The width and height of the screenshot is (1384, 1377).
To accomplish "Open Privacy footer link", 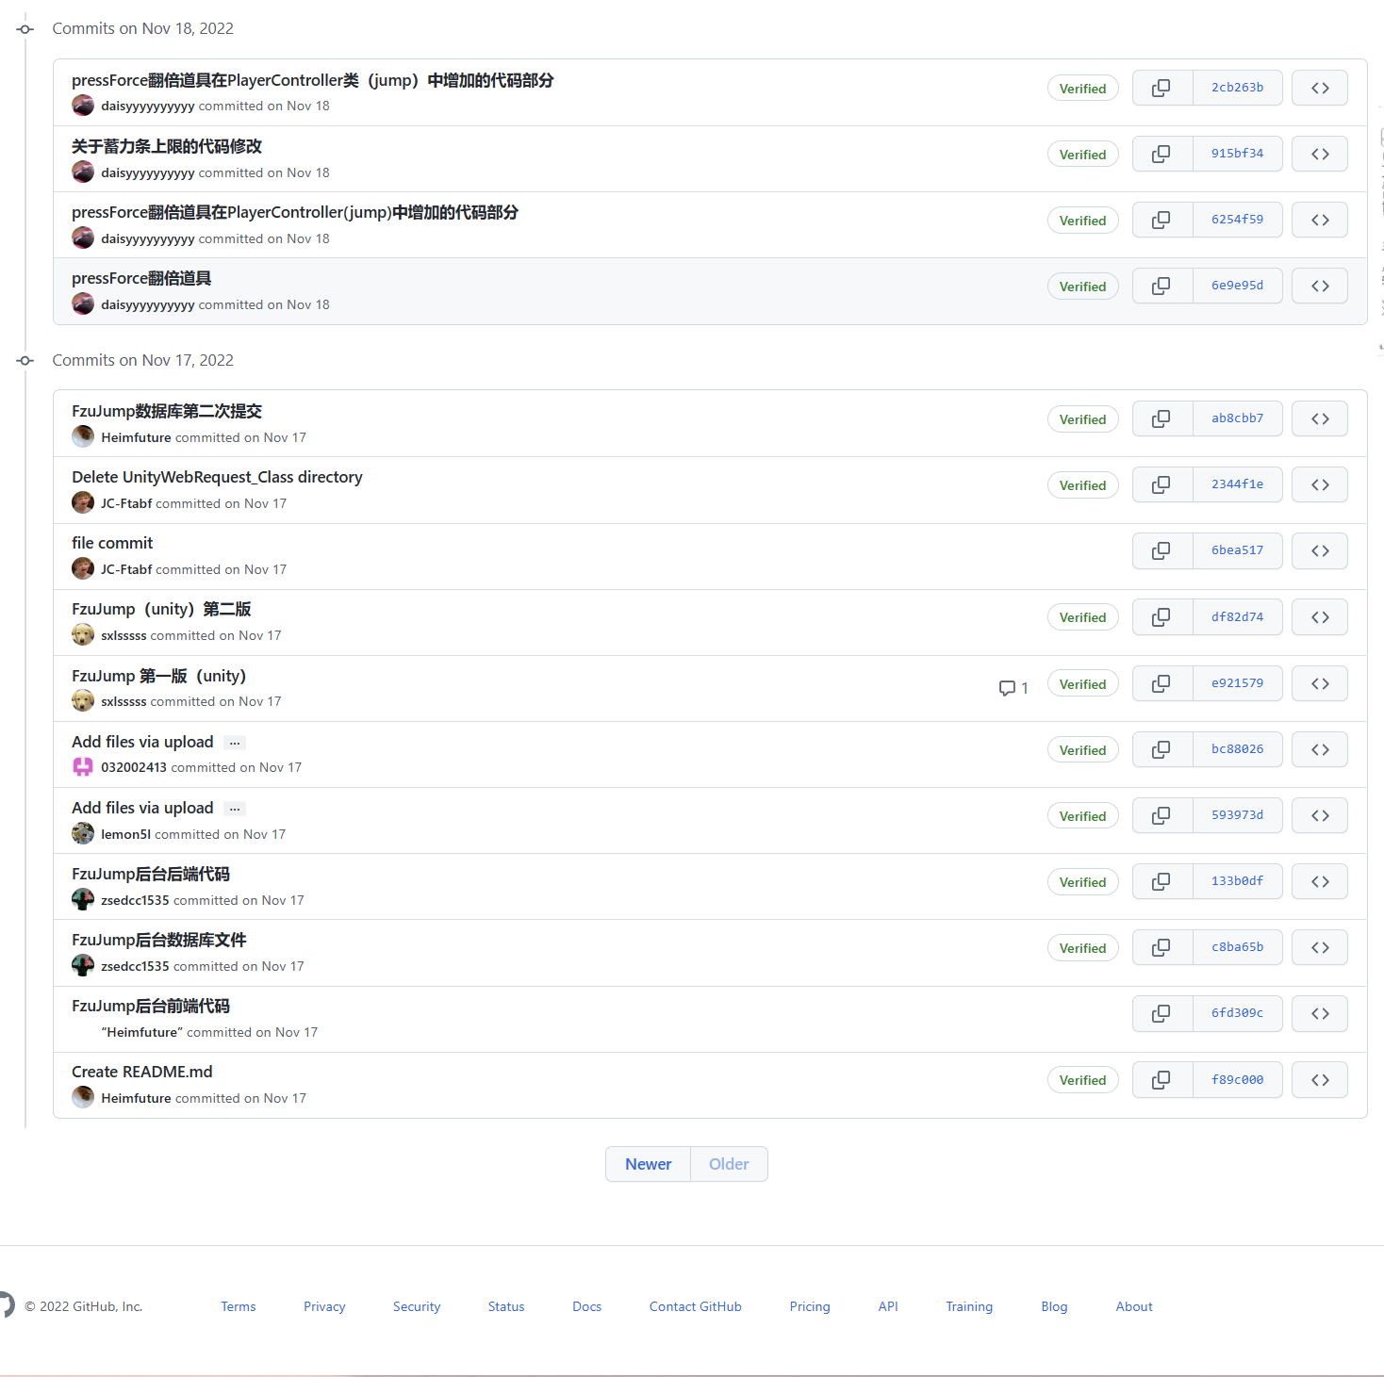I will pyautogui.click(x=324, y=1306).
